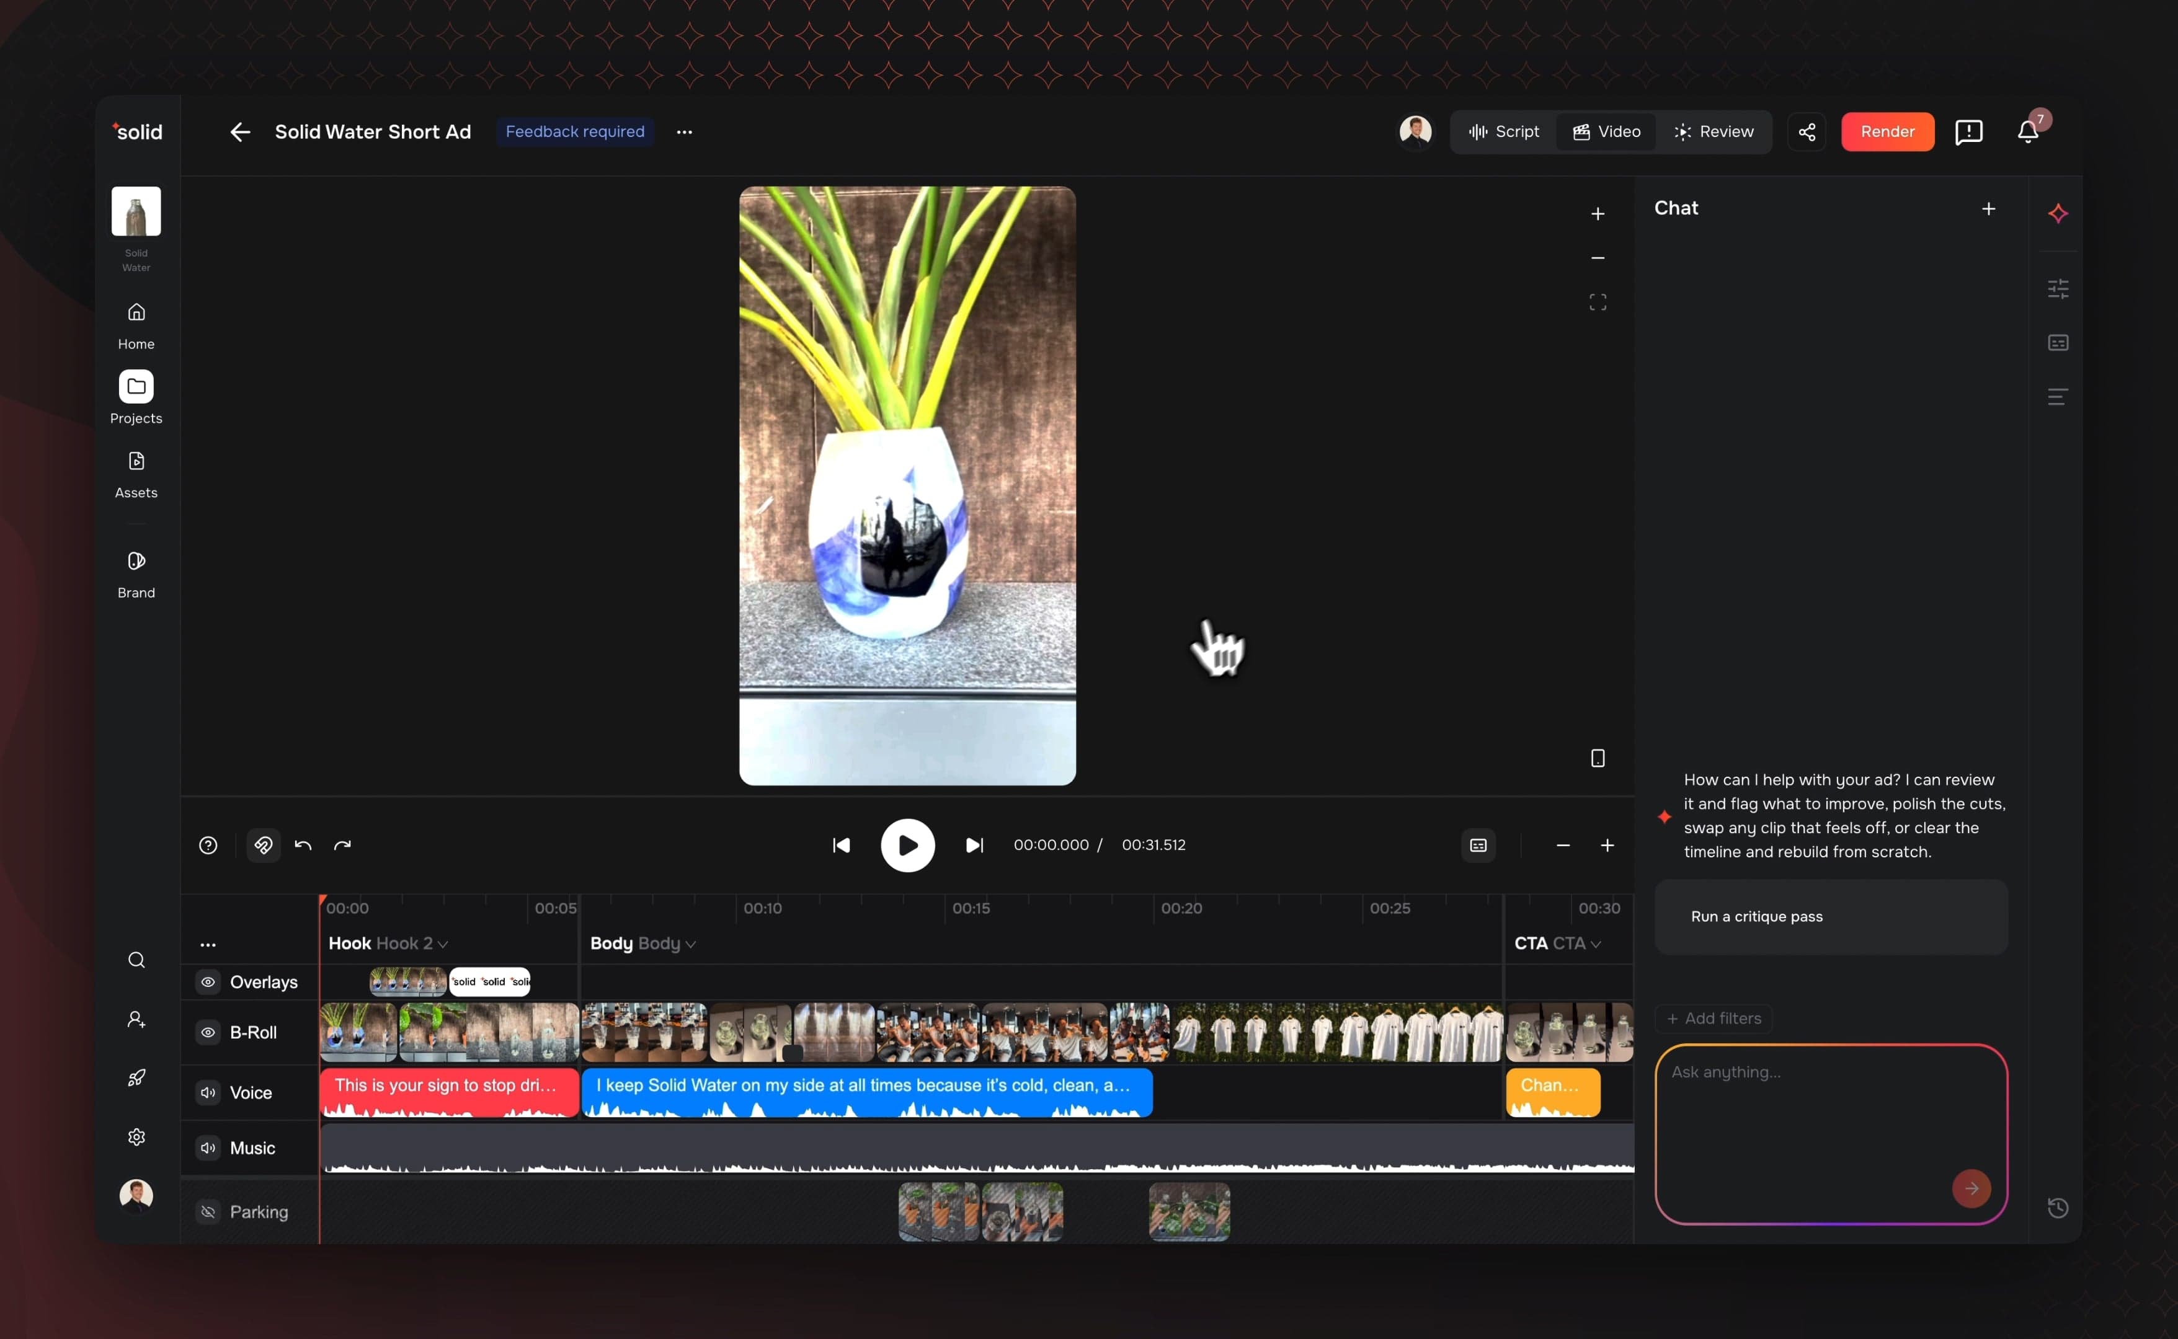This screenshot has width=2178, height=1339.
Task: Send the chat message arrow button
Action: click(x=1971, y=1188)
